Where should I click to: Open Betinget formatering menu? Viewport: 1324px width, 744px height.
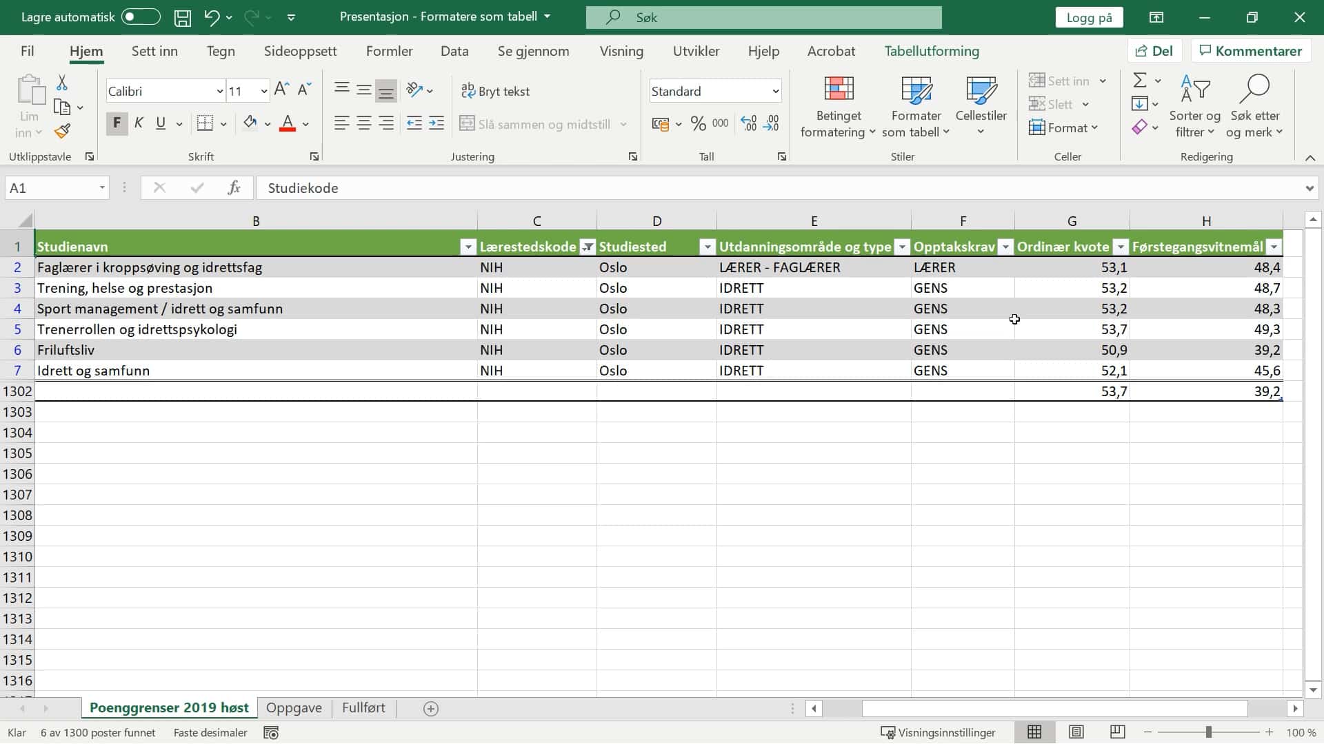(838, 107)
